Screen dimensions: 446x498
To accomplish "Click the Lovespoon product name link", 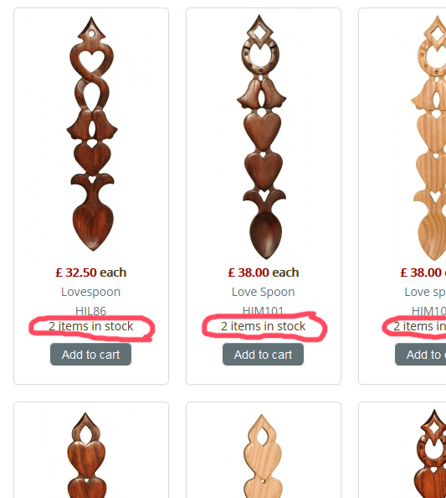I will (x=90, y=292).
